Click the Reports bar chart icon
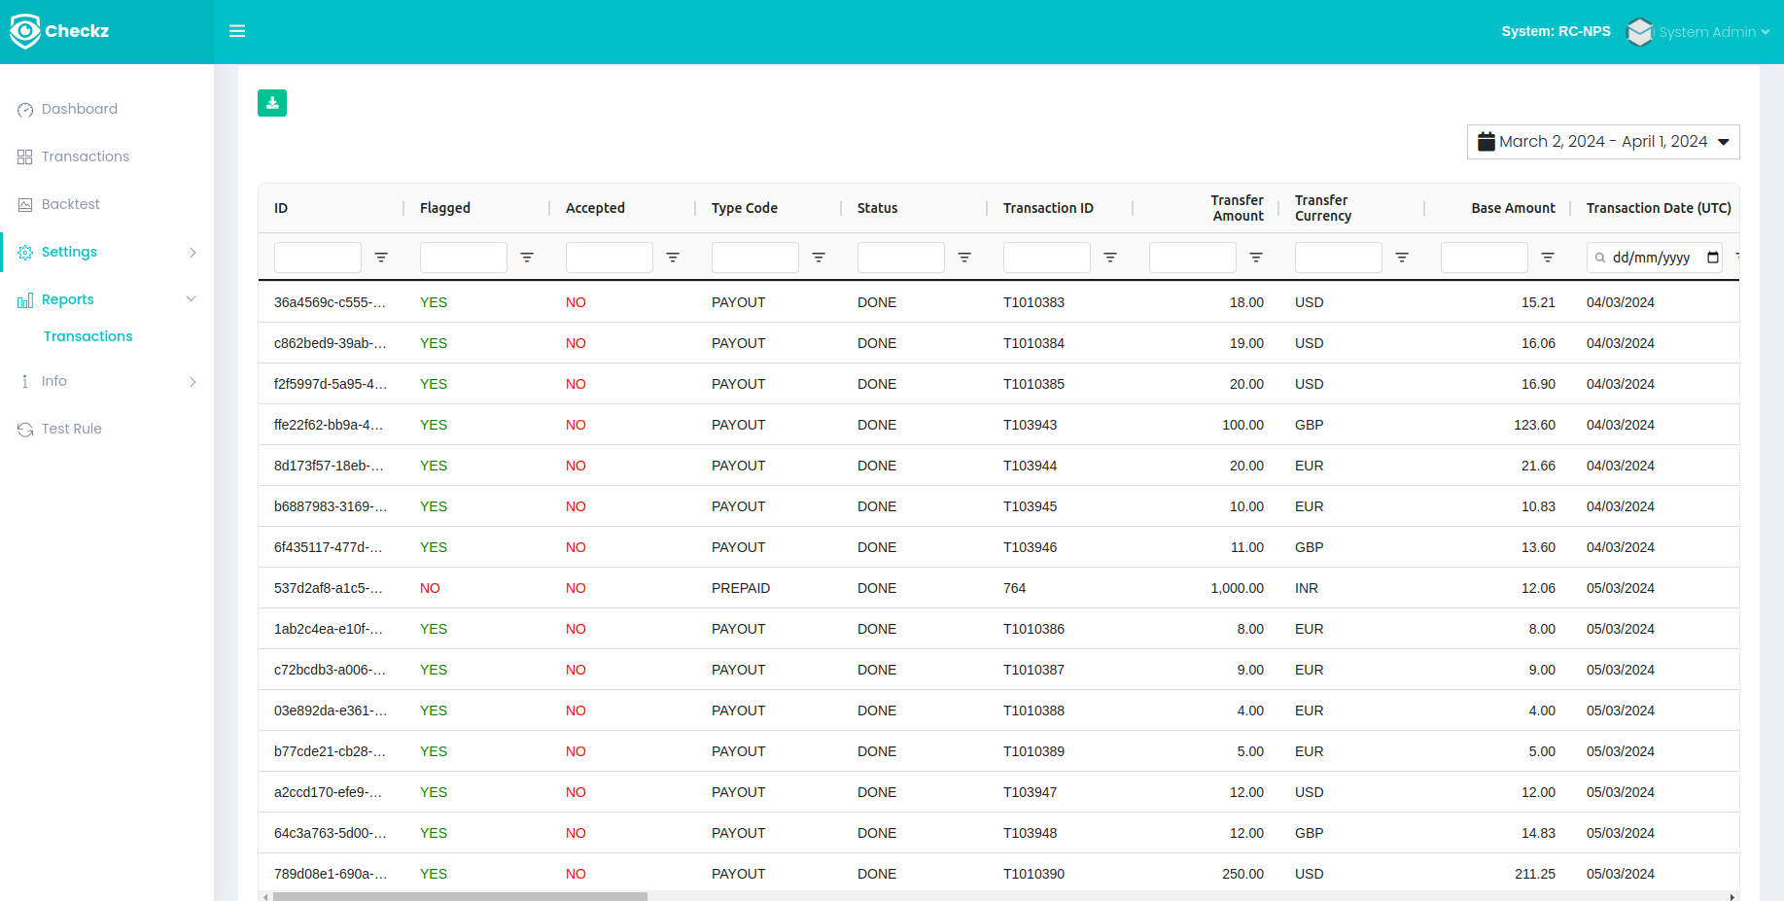The width and height of the screenshot is (1784, 901). pyautogui.click(x=25, y=300)
